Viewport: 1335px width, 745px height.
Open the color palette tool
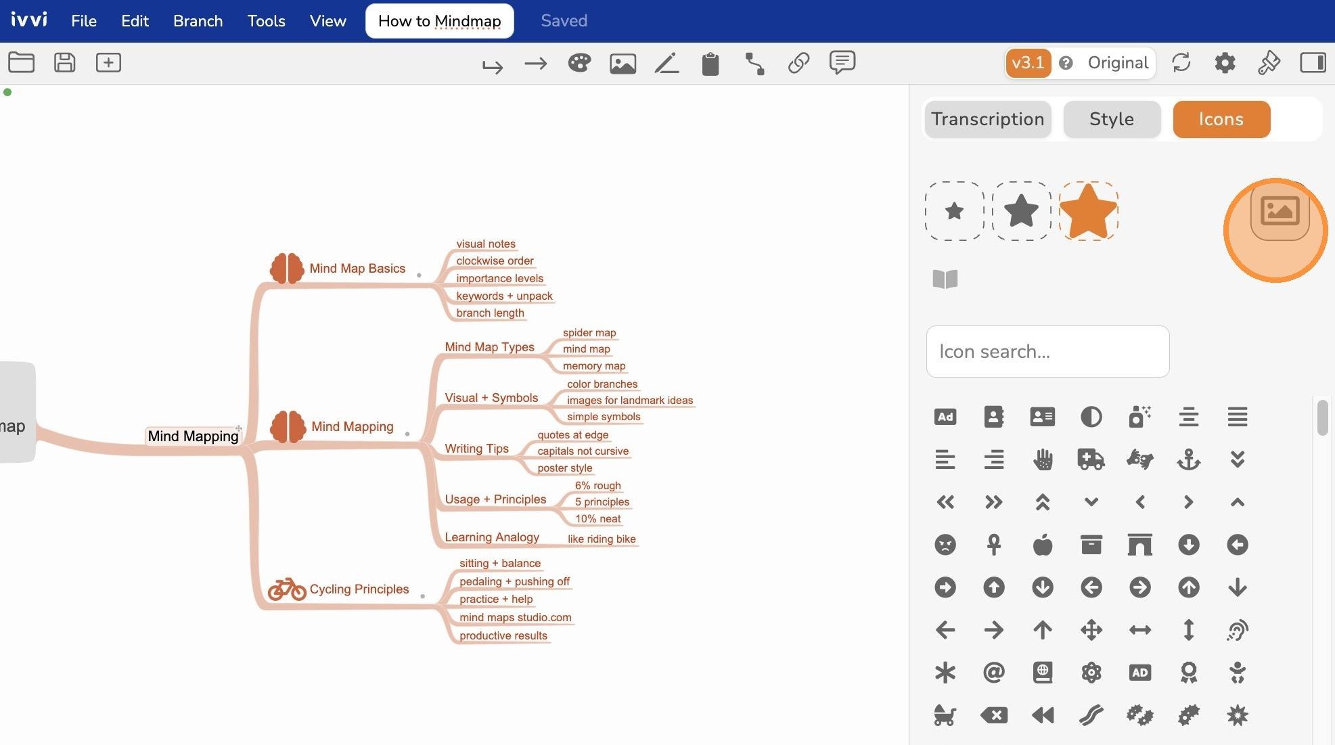click(579, 63)
